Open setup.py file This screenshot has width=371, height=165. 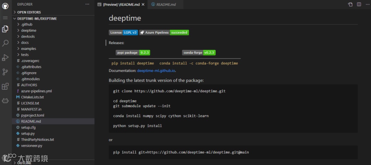point(53,133)
